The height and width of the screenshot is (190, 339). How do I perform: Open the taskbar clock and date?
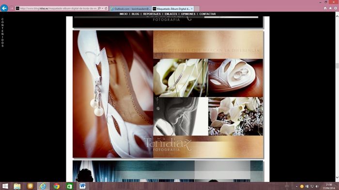pyautogui.click(x=329, y=186)
